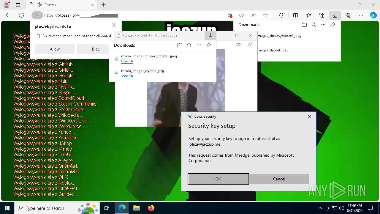Click the 'Wylogowywanie się z ChatGPT...' line
The image size is (380, 214).
pos(47,188)
